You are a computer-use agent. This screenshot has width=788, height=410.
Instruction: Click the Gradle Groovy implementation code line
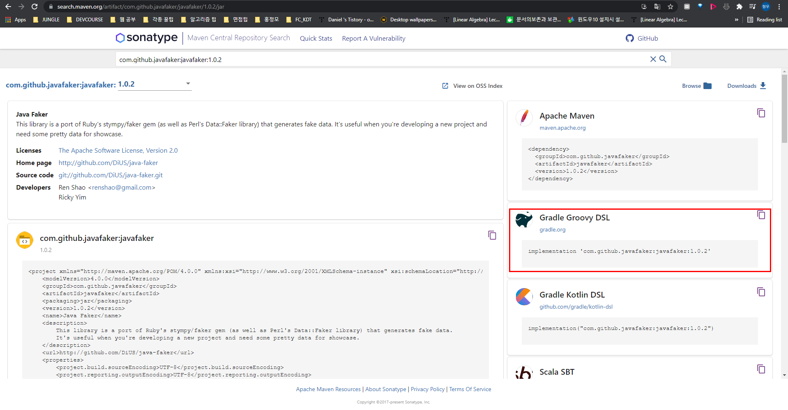[x=619, y=251]
